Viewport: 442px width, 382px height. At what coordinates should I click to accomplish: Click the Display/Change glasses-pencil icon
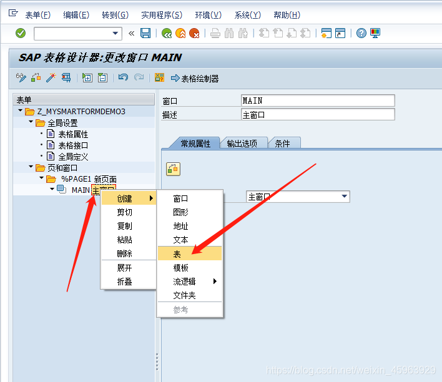(x=21, y=77)
